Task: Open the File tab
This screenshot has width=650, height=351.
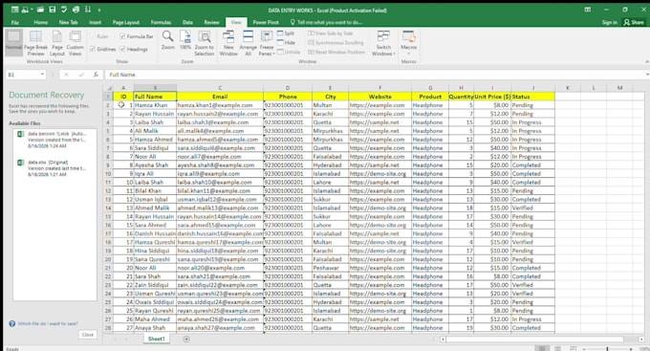Action: tap(15, 22)
